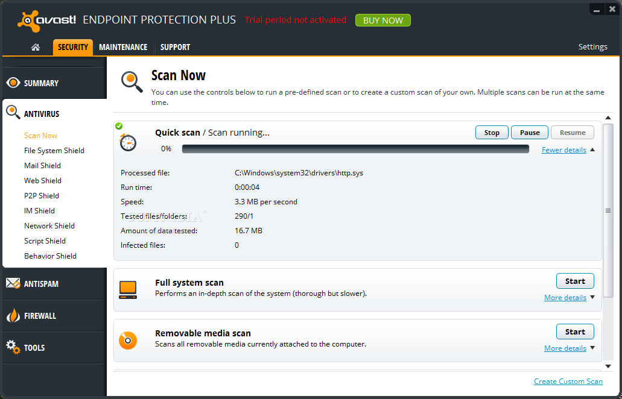Pause the Quick scan

coord(530,133)
